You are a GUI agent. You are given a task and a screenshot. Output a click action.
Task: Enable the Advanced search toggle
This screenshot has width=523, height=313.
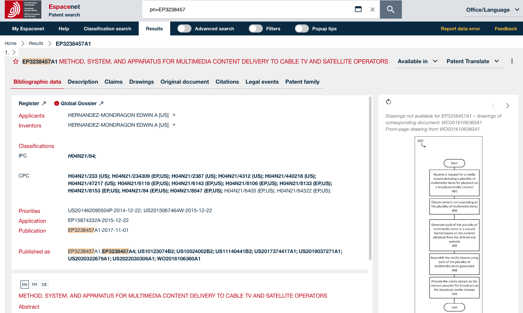pyautogui.click(x=184, y=28)
